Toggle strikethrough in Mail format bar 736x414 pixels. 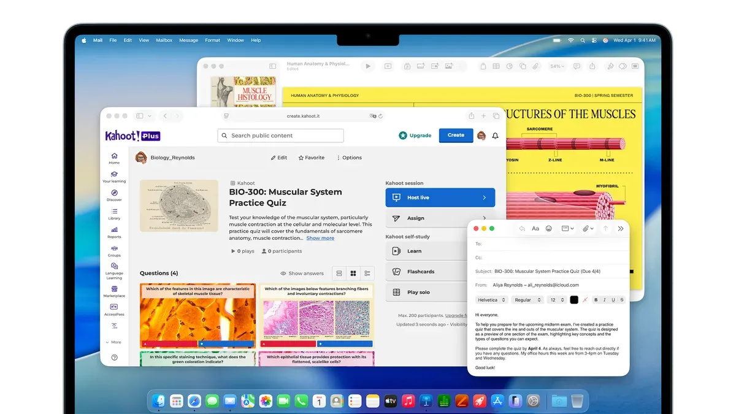(x=621, y=300)
